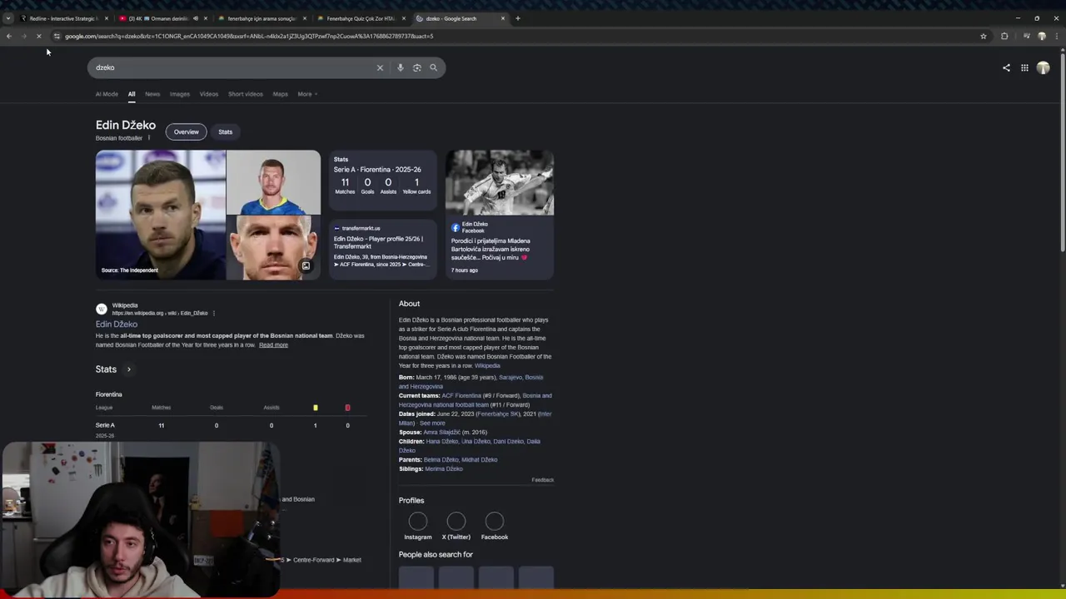Open the Chrome profile avatar in toolbar

pos(1042,36)
